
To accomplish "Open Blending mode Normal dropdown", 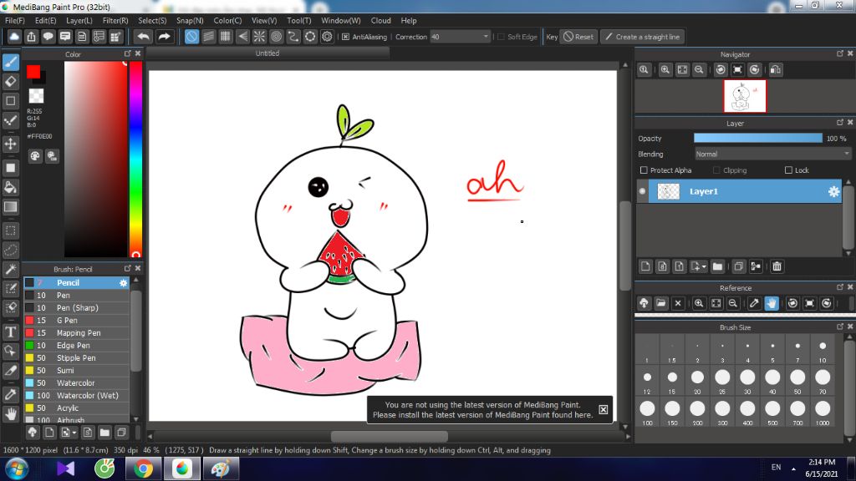I will coord(772,154).
